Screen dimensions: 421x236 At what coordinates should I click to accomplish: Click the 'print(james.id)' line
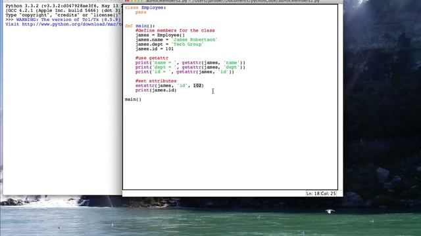pyautogui.click(x=156, y=90)
